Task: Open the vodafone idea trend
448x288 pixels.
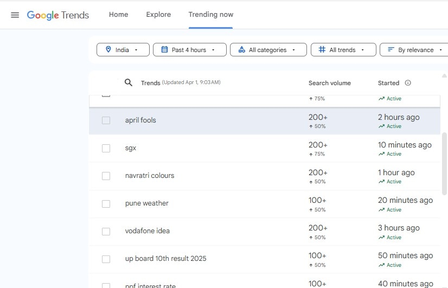Action: (x=148, y=231)
